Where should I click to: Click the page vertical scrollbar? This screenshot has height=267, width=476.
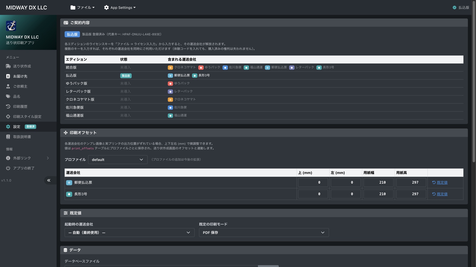point(474,82)
